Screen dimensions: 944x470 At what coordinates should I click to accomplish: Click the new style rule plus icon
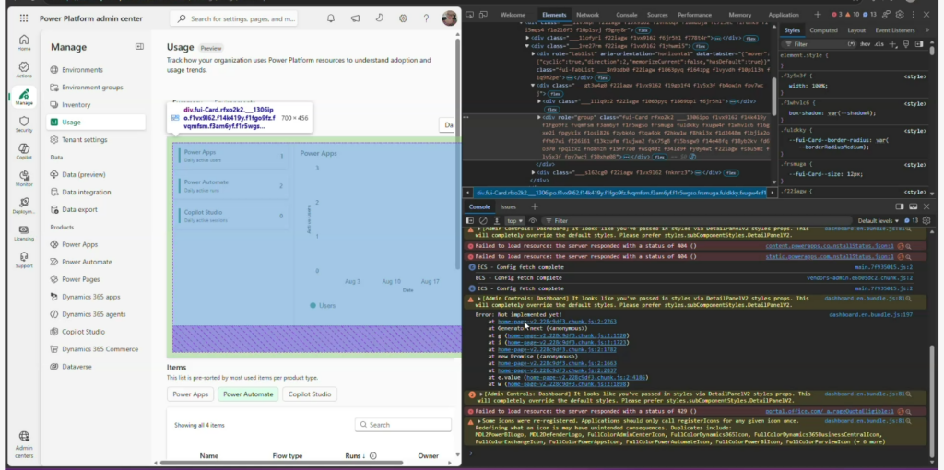pyautogui.click(x=892, y=44)
